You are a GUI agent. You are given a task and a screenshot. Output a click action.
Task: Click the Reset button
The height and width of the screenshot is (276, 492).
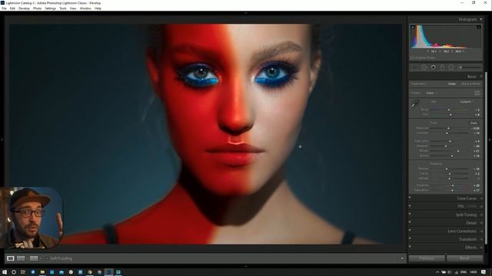click(464, 258)
